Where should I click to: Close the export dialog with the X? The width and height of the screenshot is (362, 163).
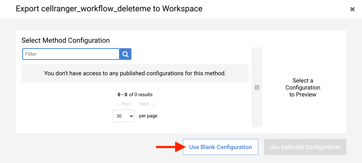click(352, 9)
